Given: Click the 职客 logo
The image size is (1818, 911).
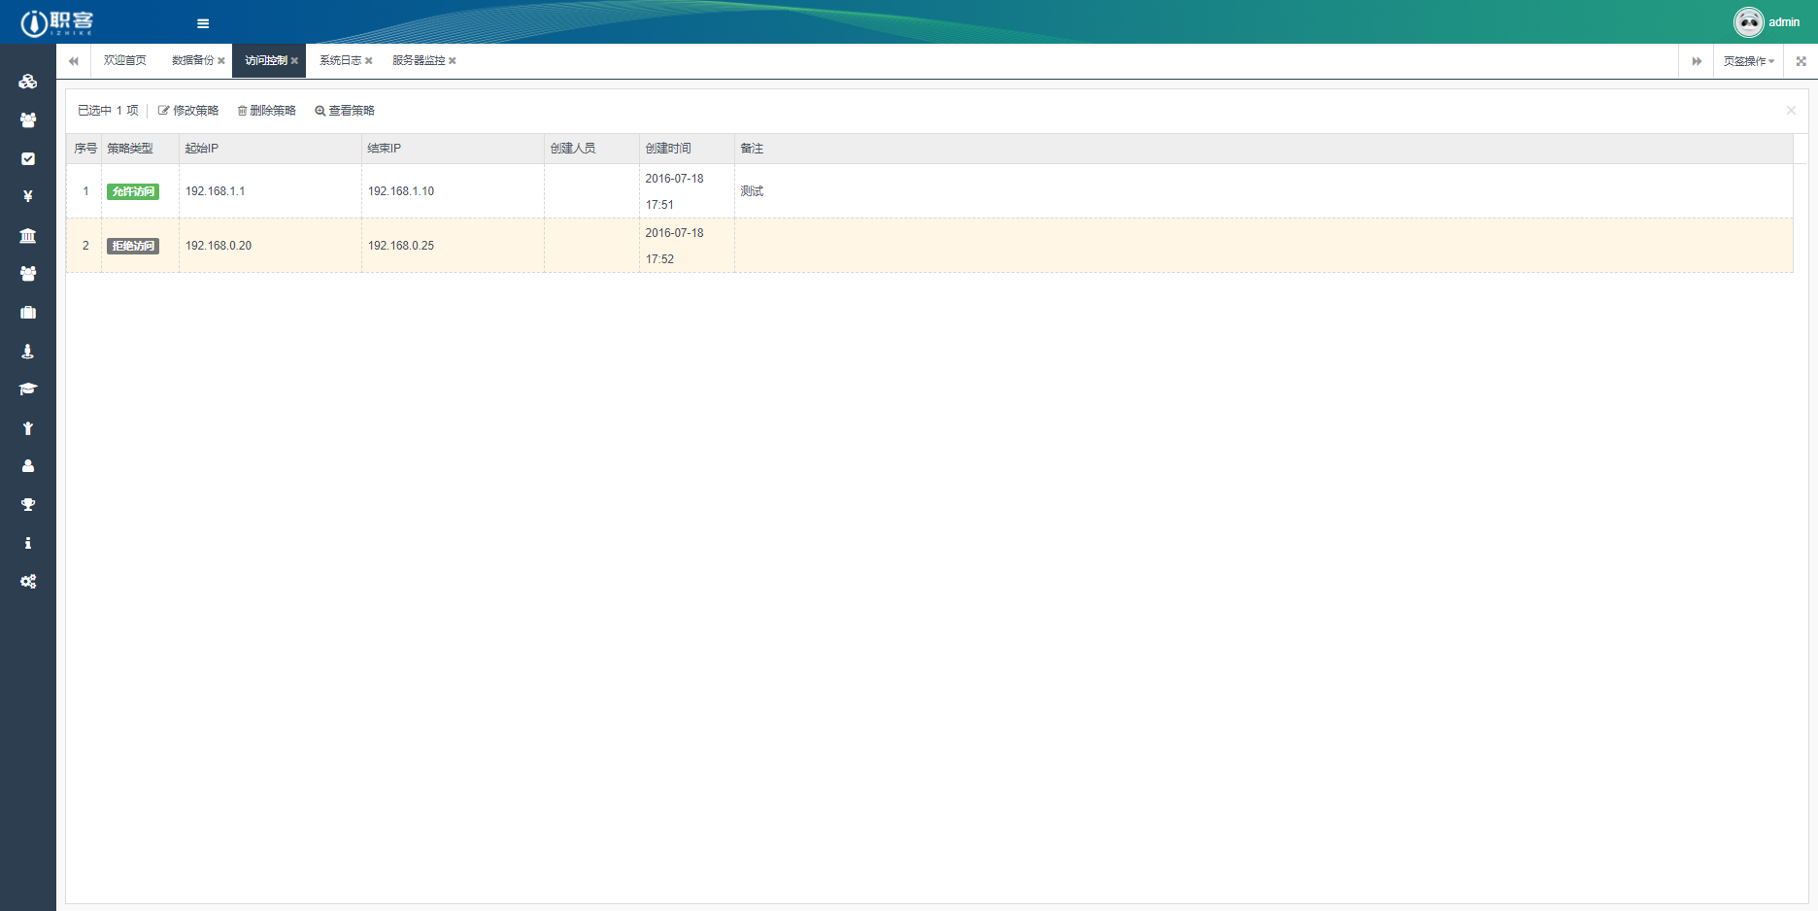Looking at the screenshot, I should tap(56, 22).
